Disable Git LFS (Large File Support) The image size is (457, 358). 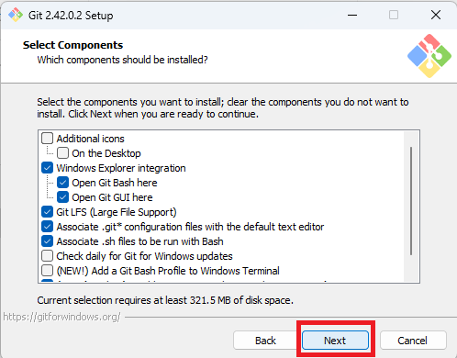pos(47,212)
